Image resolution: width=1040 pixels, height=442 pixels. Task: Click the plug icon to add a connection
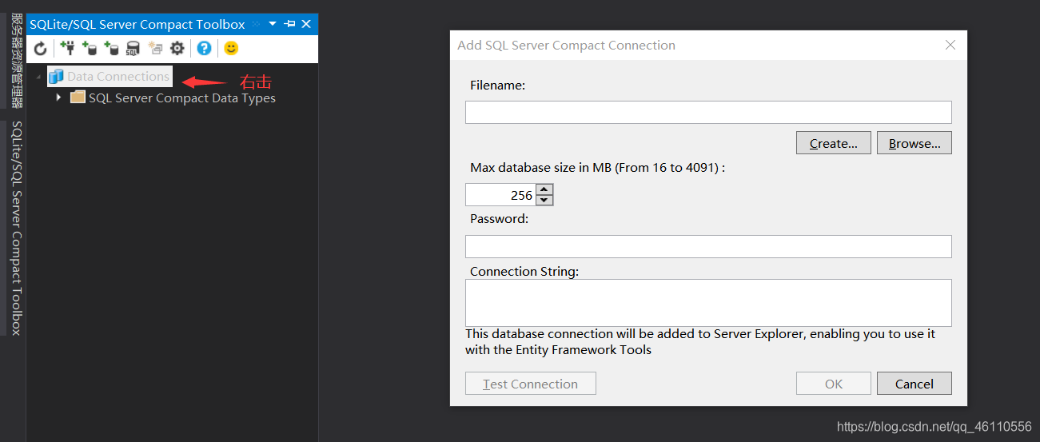66,48
